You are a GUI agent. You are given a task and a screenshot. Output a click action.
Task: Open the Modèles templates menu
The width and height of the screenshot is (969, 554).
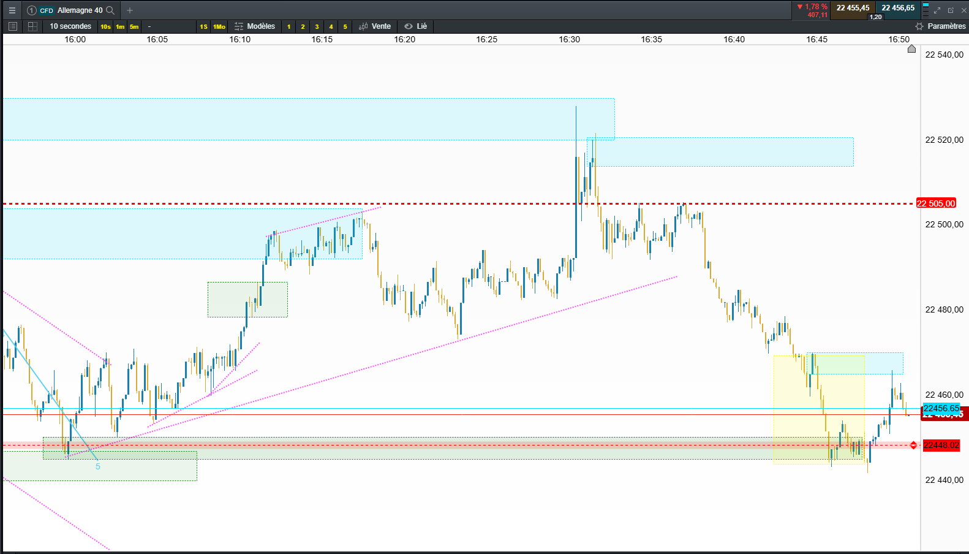click(x=255, y=26)
